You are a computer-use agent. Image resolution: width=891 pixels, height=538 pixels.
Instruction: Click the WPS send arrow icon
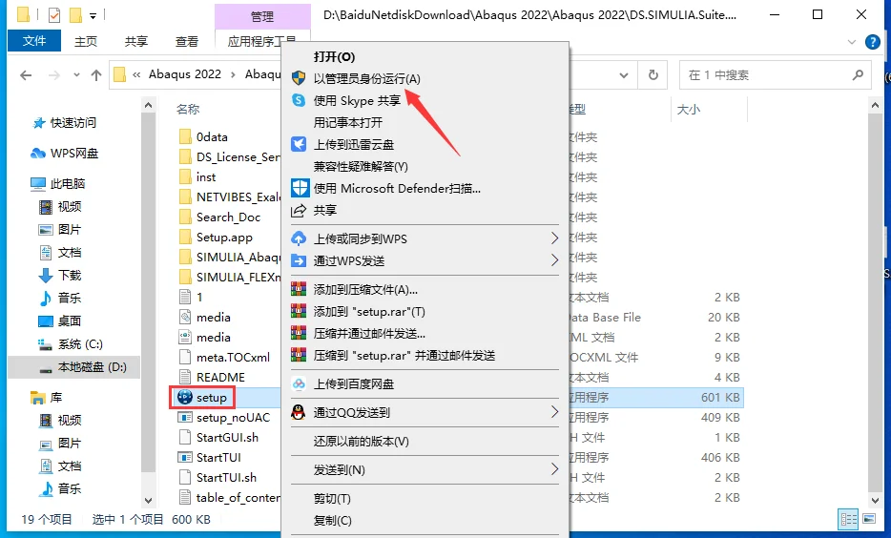(299, 260)
